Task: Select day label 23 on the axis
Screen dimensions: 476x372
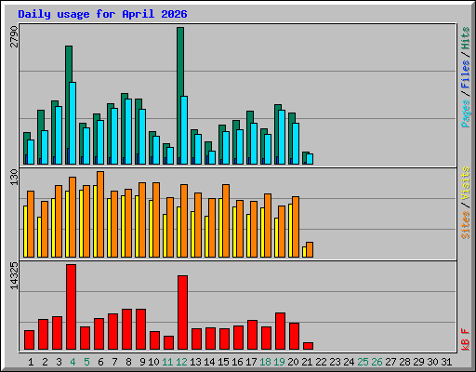Action: click(x=335, y=362)
